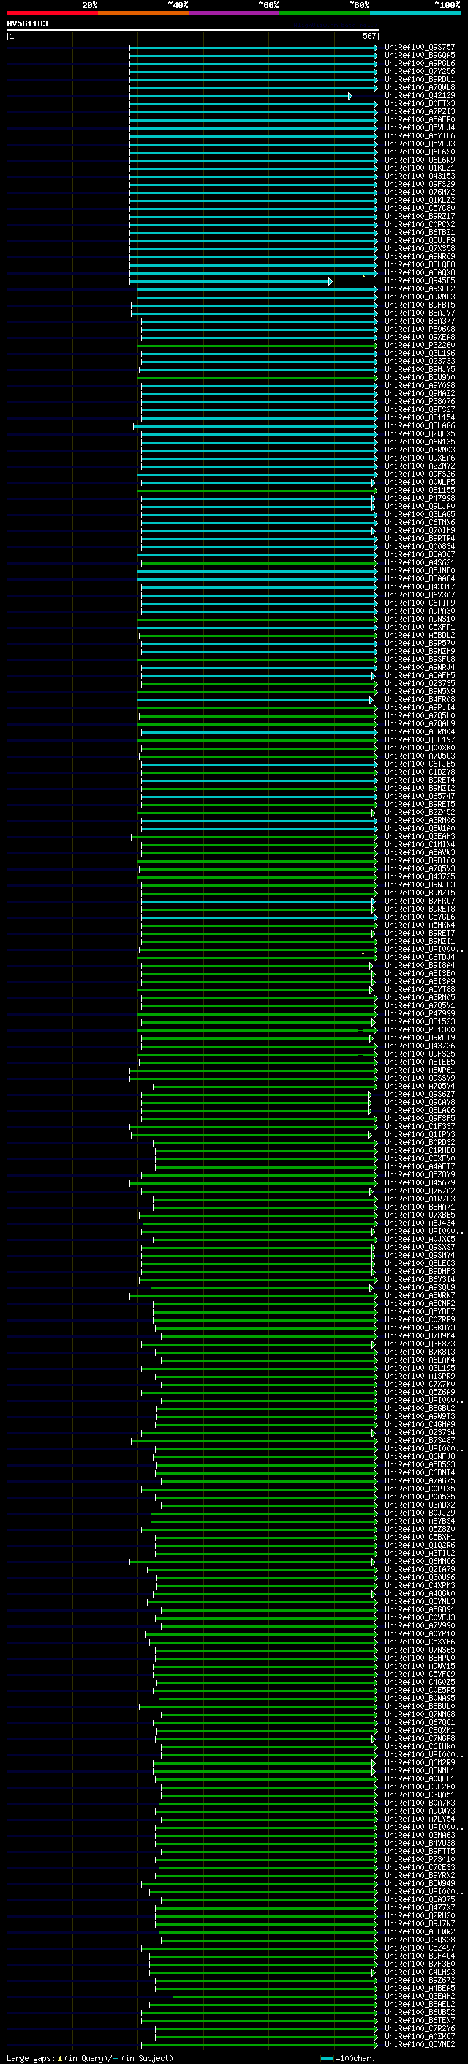Click the arrowhead ending the Q945D5 alignment bar
468x2064 pixels.
coord(330,281)
